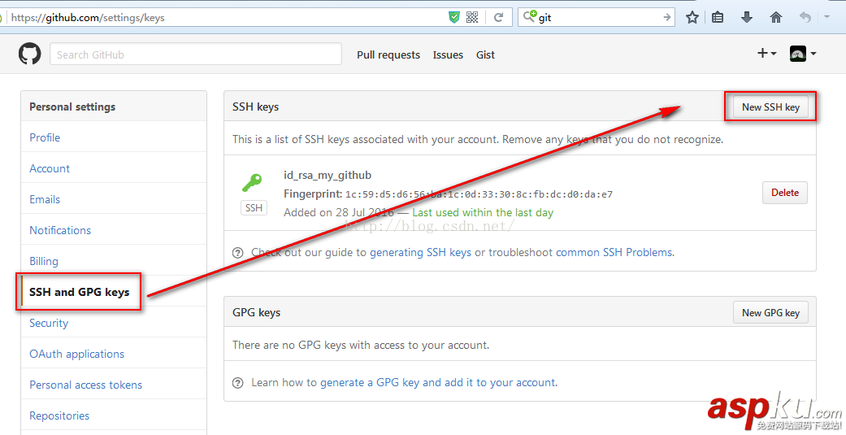Go with the search box arrow icon
This screenshot has width=846, height=435.
tap(667, 17)
